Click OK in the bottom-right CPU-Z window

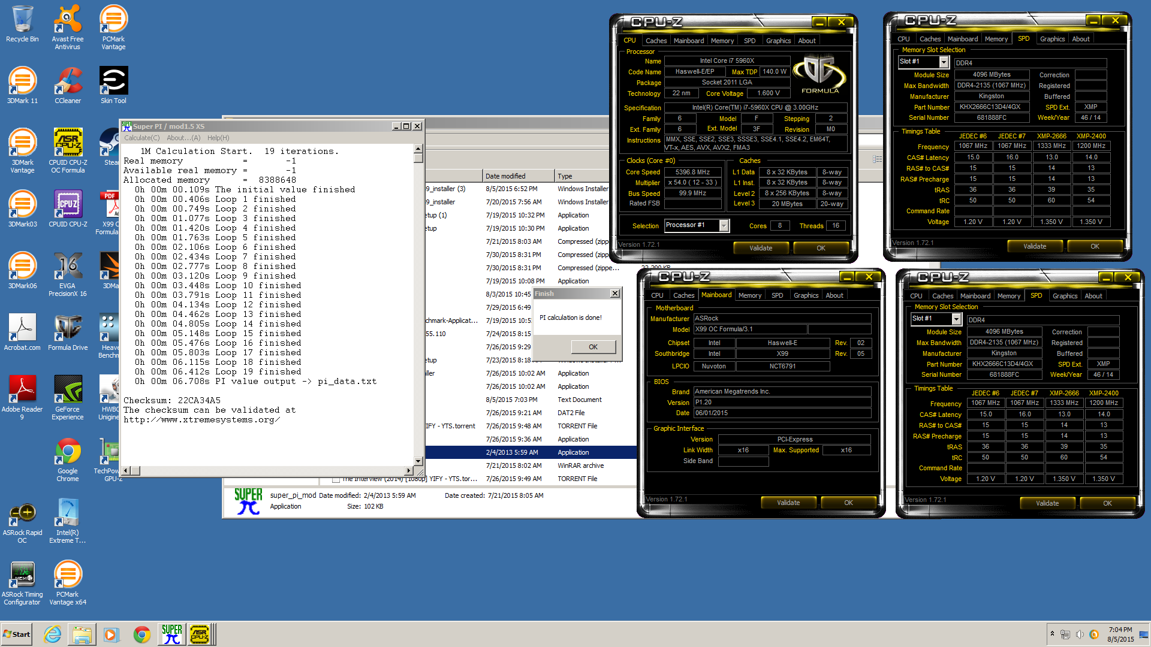click(1107, 503)
